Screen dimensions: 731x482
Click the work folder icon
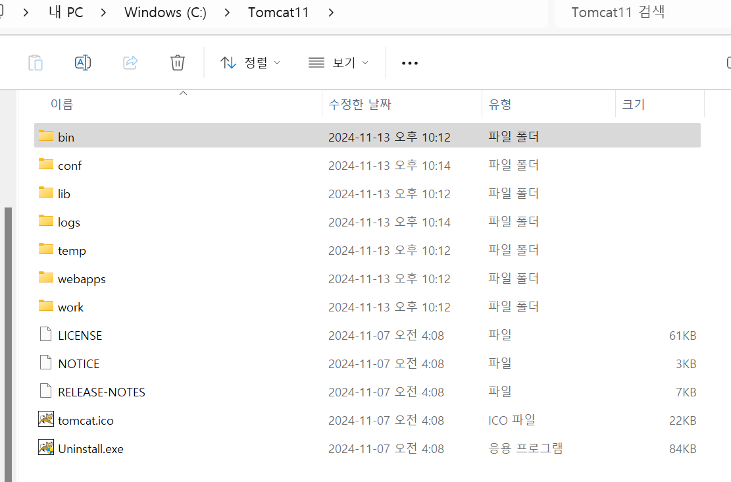45,306
